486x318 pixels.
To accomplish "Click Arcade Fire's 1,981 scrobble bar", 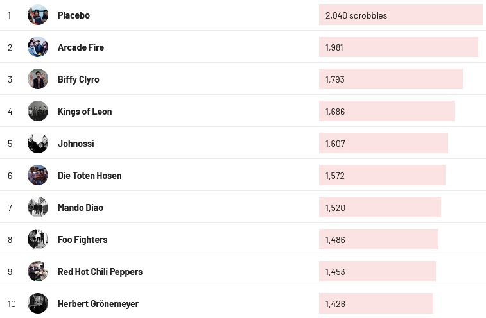I will tap(398, 47).
